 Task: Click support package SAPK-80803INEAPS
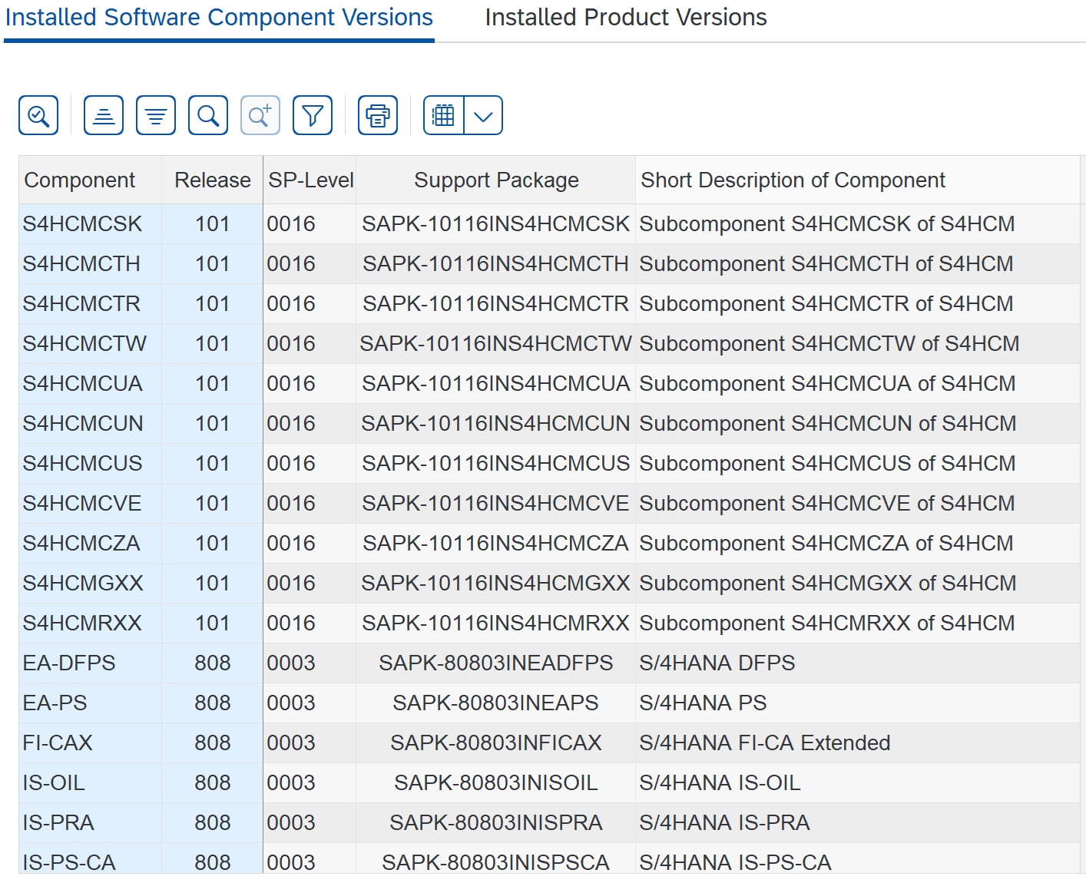496,703
